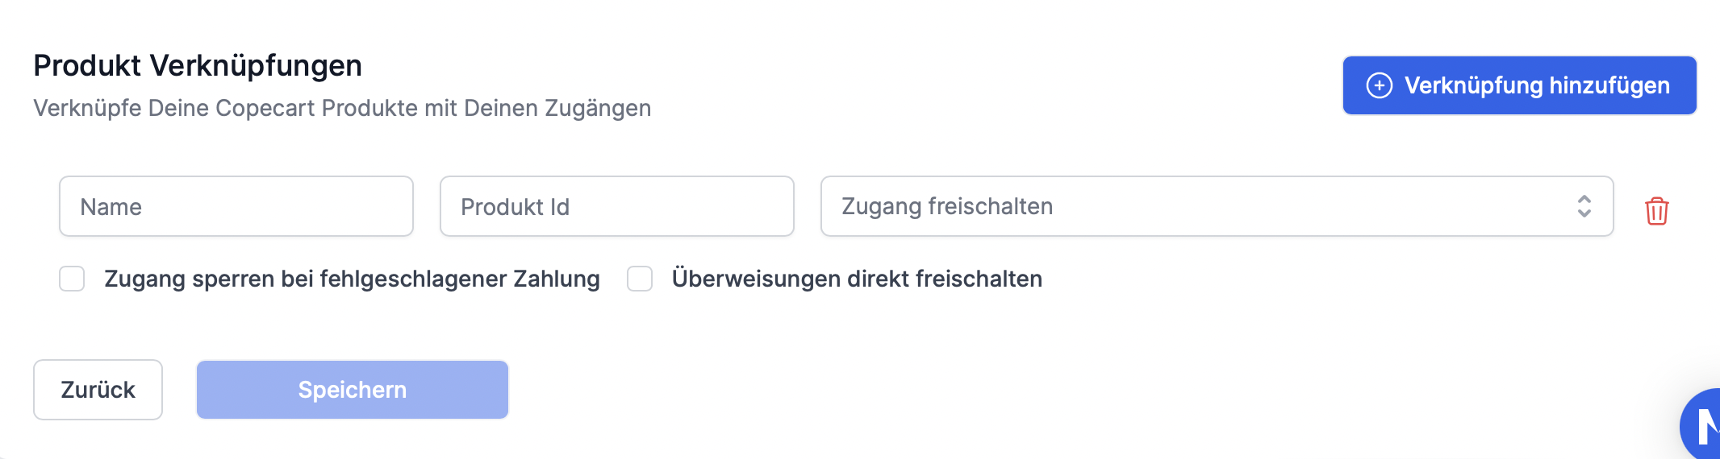Screen dimensions: 1720x459
Task: Enable 'Zugang sperren bei fehlgeschlagener Zahlung' checkbox
Action: coord(72,279)
